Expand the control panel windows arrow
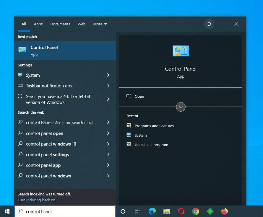 pos(108,176)
